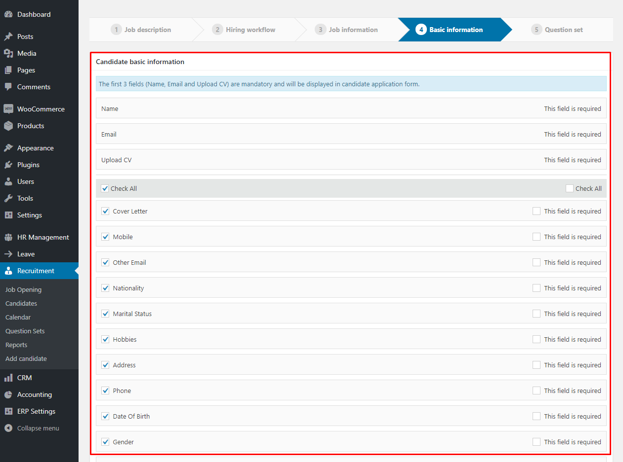Image resolution: width=623 pixels, height=462 pixels.
Task: Make Hobbies a required field
Action: click(x=537, y=339)
